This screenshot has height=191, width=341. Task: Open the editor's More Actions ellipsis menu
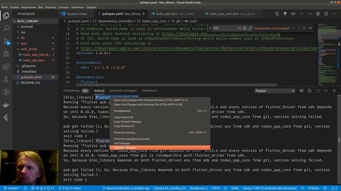334,14
